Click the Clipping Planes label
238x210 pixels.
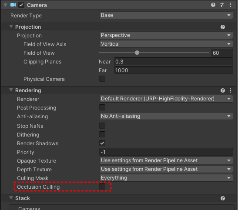click(x=42, y=62)
